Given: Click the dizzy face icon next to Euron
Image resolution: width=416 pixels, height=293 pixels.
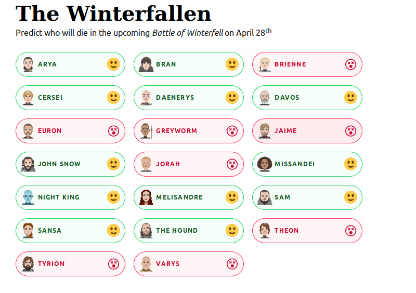Looking at the screenshot, I should click(113, 131).
